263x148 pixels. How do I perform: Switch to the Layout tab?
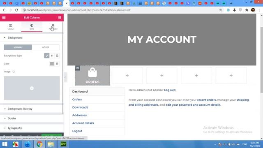point(11,27)
